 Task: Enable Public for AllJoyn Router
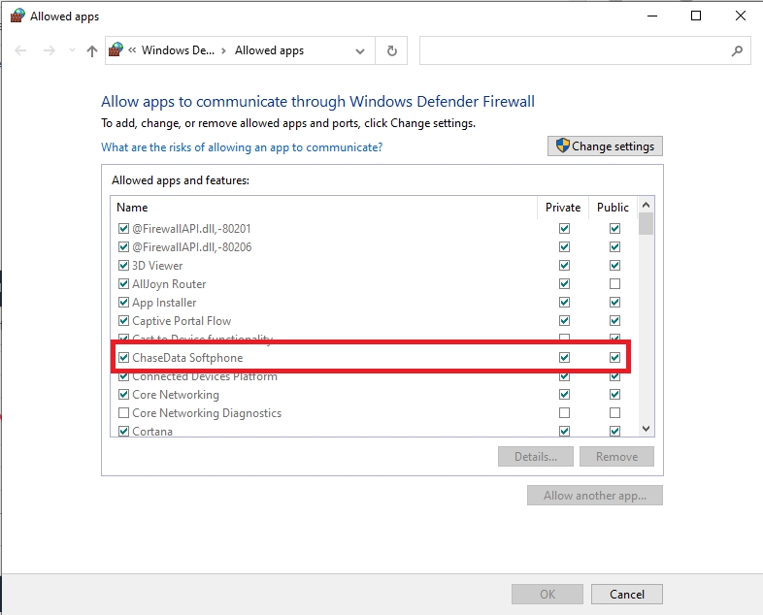click(614, 283)
